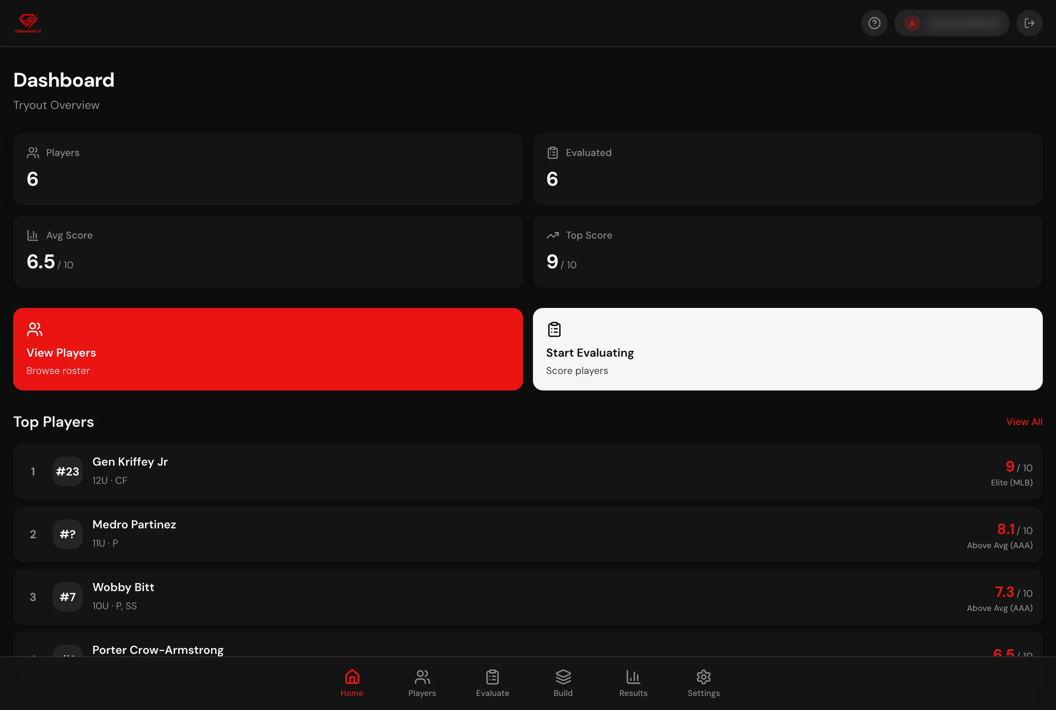Viewport: 1056px width, 710px height.
Task: Open the Build tab label
Action: (x=563, y=693)
